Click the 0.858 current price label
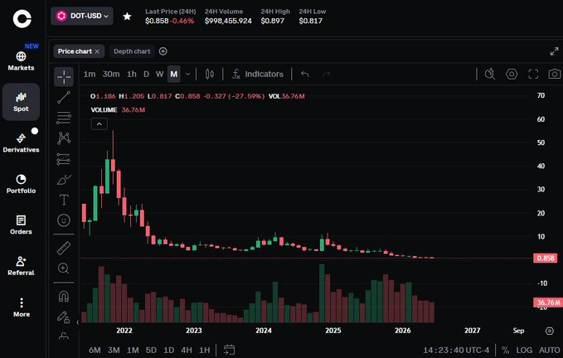The image size is (563, 358). click(x=545, y=258)
